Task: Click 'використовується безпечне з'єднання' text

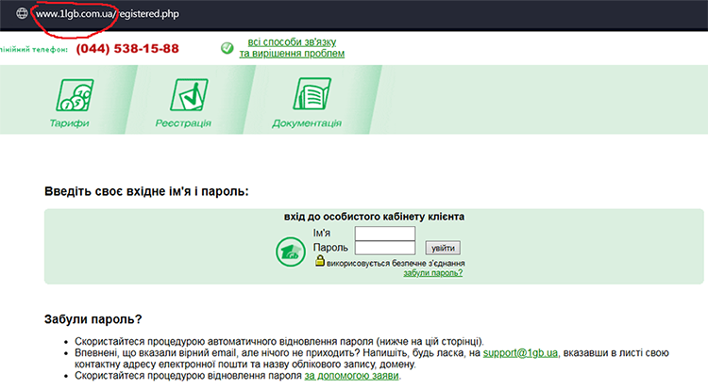Action: pos(396,263)
